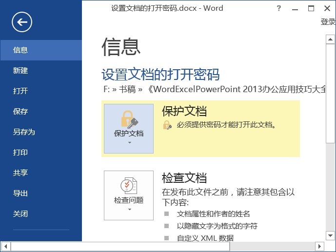
Task: Click the small lock icon beside the password notice
Action: click(x=167, y=125)
